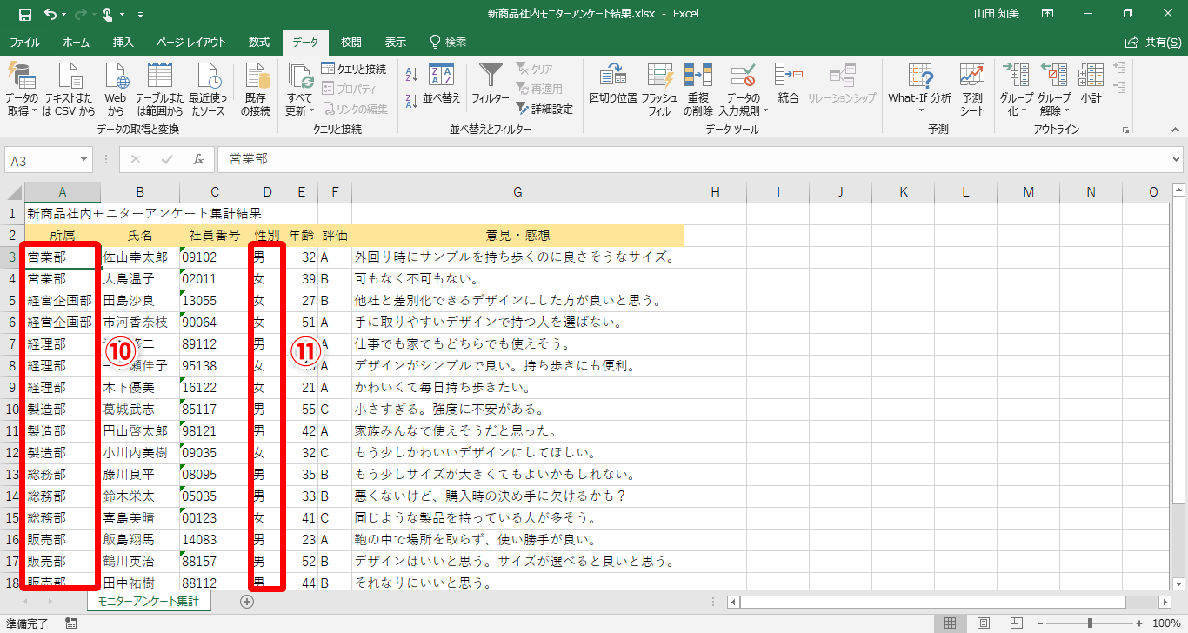Open 最近使ったソース
The width and height of the screenshot is (1188, 633).
pyautogui.click(x=208, y=90)
